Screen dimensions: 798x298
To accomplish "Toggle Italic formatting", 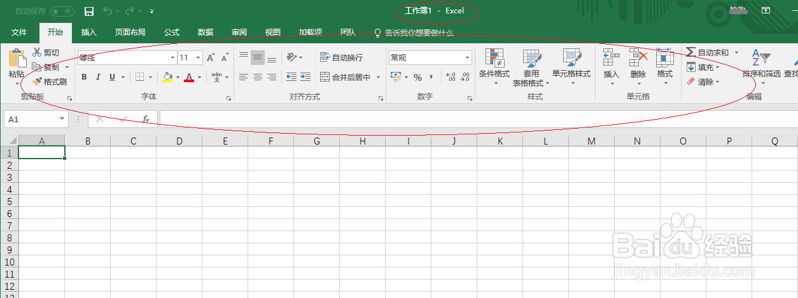I will 98,77.
